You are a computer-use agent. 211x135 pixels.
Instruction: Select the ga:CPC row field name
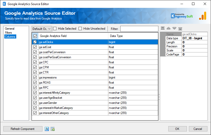coord(44,62)
